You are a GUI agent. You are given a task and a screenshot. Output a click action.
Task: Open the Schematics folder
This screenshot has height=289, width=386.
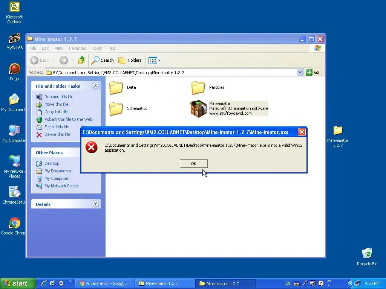click(128, 108)
